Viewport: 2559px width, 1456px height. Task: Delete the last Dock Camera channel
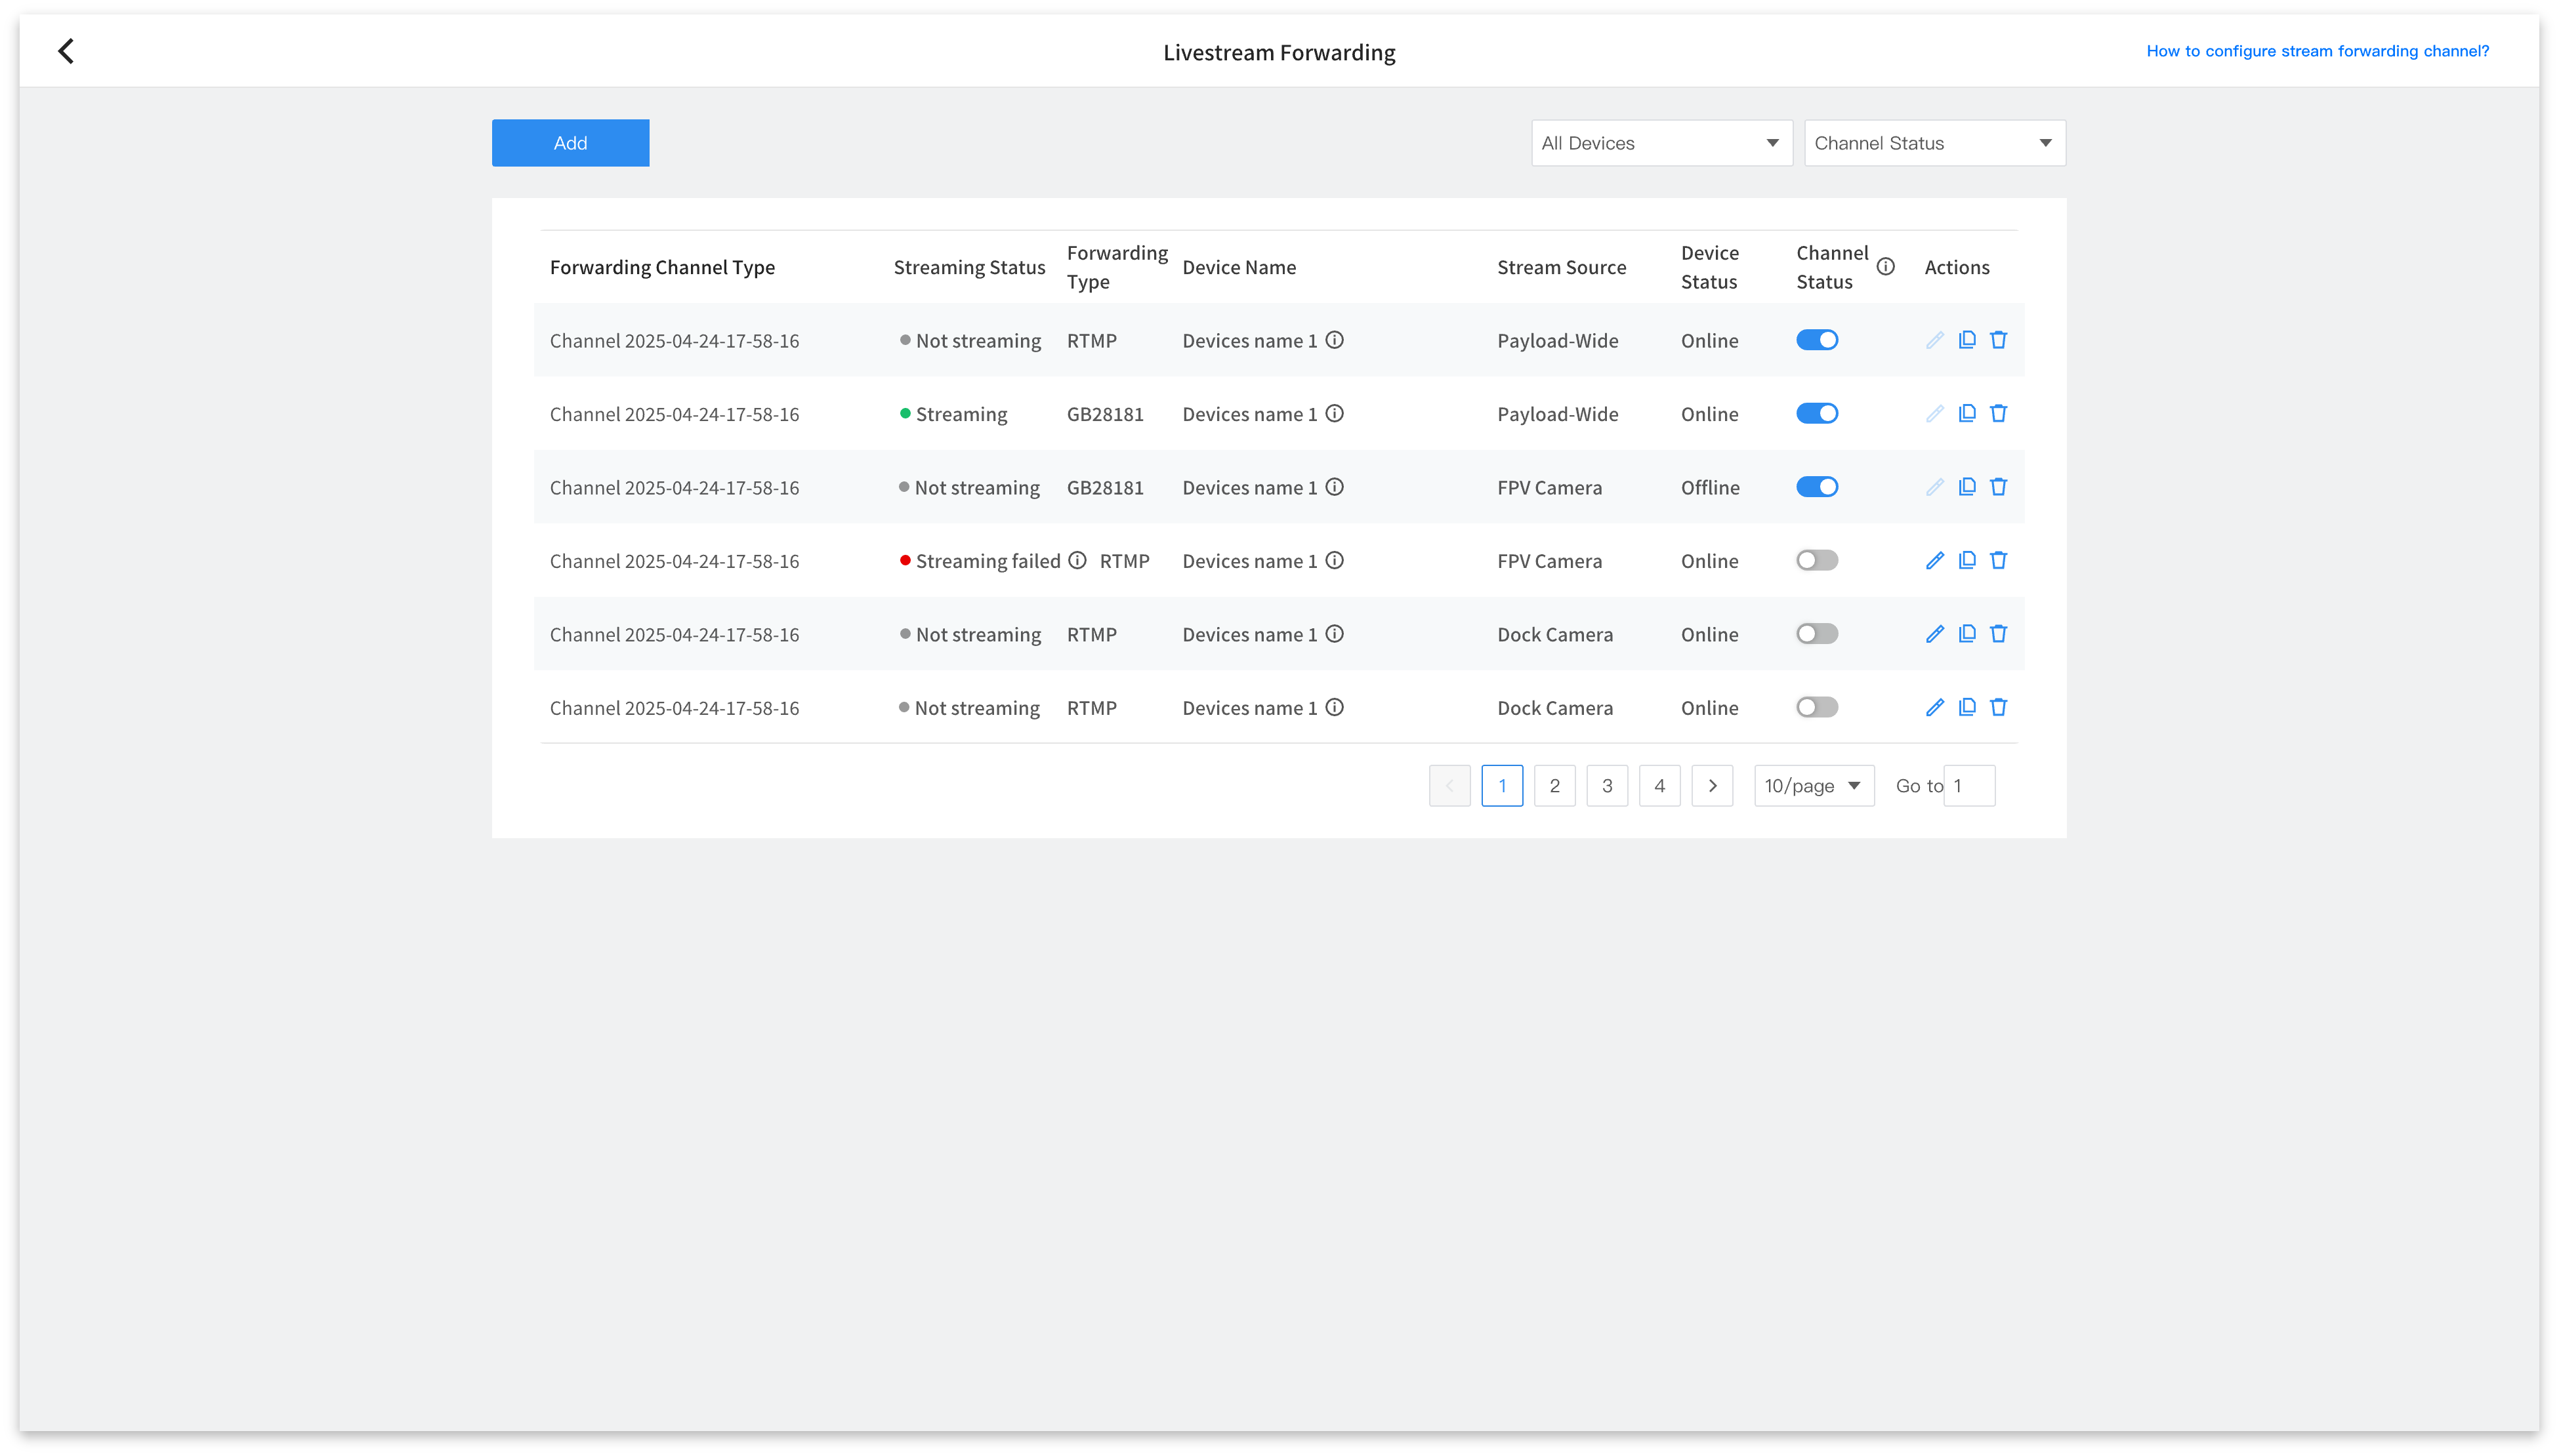[1998, 707]
